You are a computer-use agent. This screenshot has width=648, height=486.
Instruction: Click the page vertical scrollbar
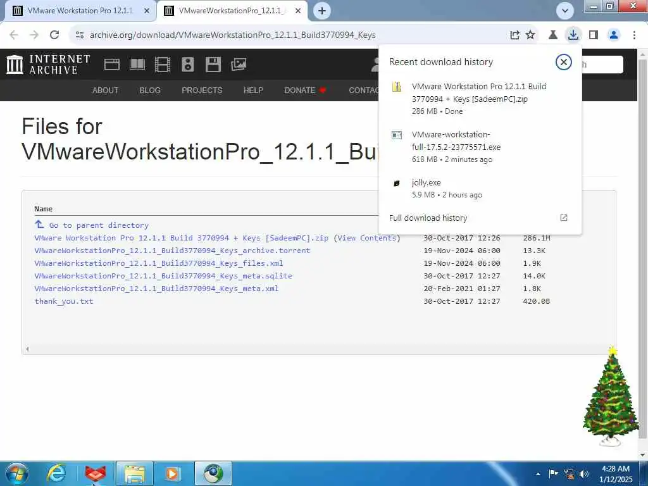[x=643, y=248]
